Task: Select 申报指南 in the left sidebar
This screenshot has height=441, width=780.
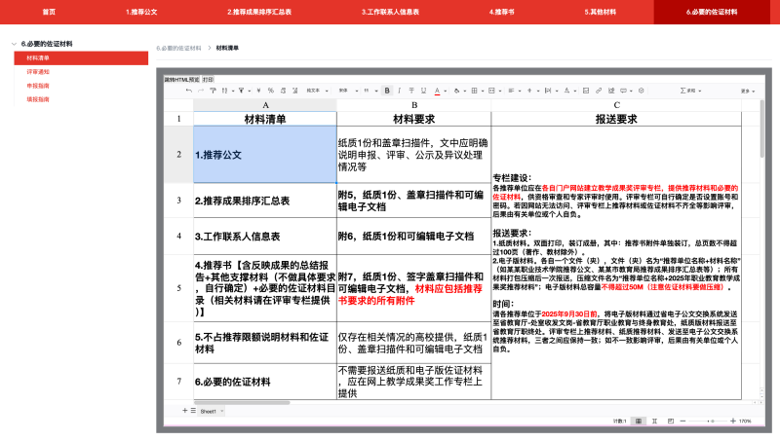Action: click(39, 86)
